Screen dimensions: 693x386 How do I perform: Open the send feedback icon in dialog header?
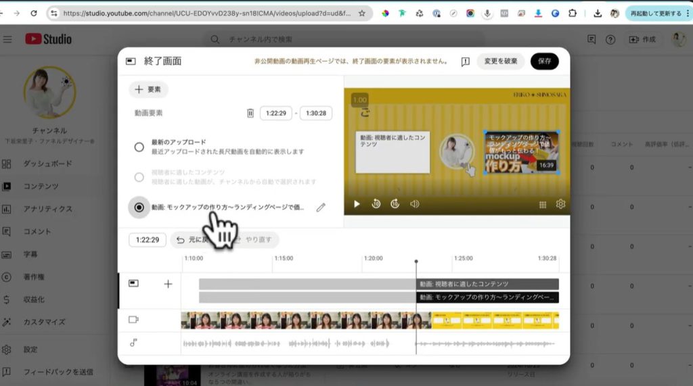[466, 62]
